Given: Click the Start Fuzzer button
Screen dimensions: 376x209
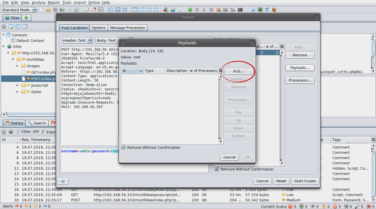Looking at the screenshot, I should 305,181.
